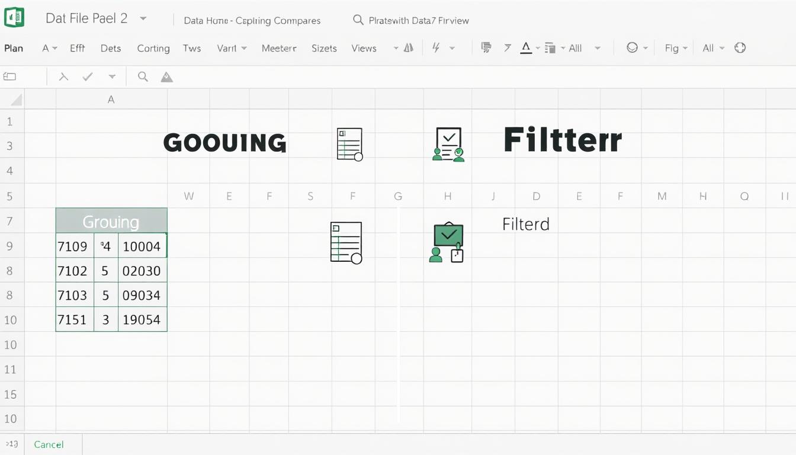Open the Flg dropdown on the toolbar
The image size is (796, 455).
[x=676, y=48]
